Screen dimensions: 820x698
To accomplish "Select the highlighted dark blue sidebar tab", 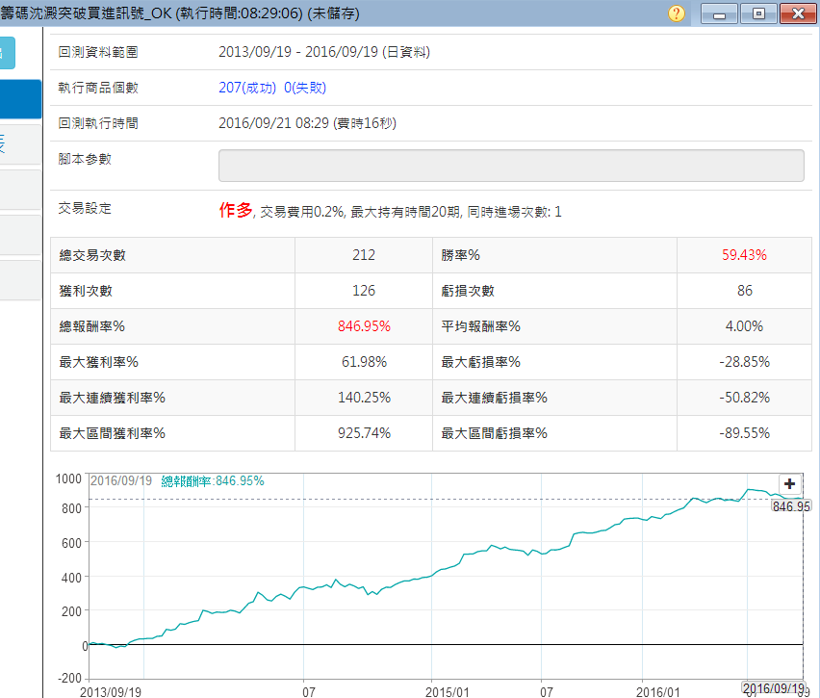I will click(19, 99).
